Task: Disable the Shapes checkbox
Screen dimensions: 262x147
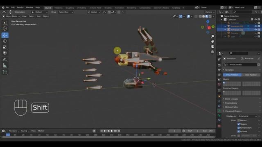Action: tap(239, 124)
